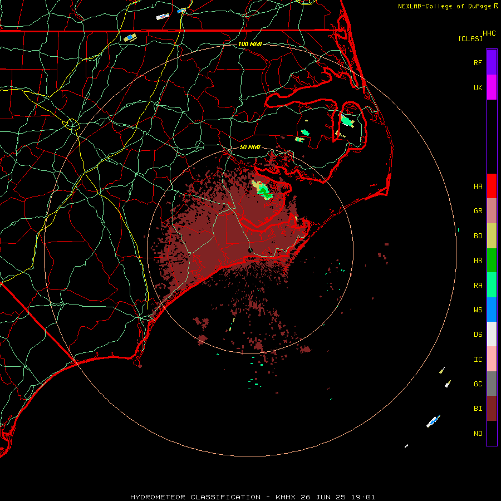Select the IC light-pink legend swatch

(492, 359)
